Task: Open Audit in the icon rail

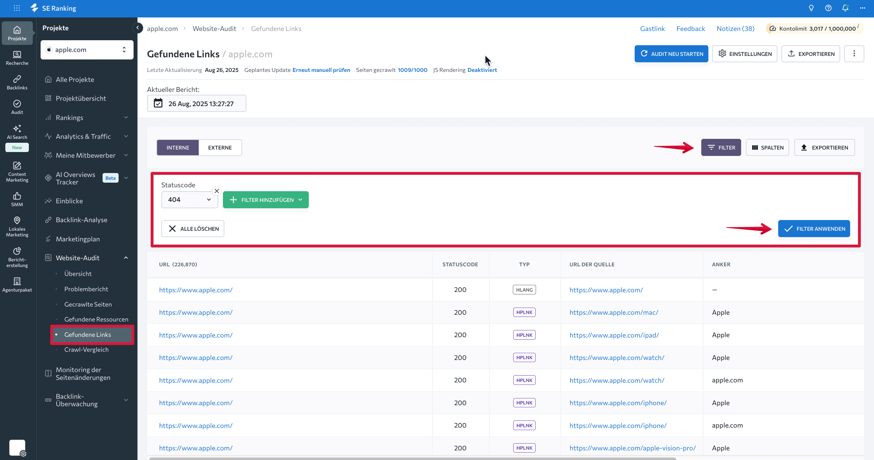Action: pos(17,107)
